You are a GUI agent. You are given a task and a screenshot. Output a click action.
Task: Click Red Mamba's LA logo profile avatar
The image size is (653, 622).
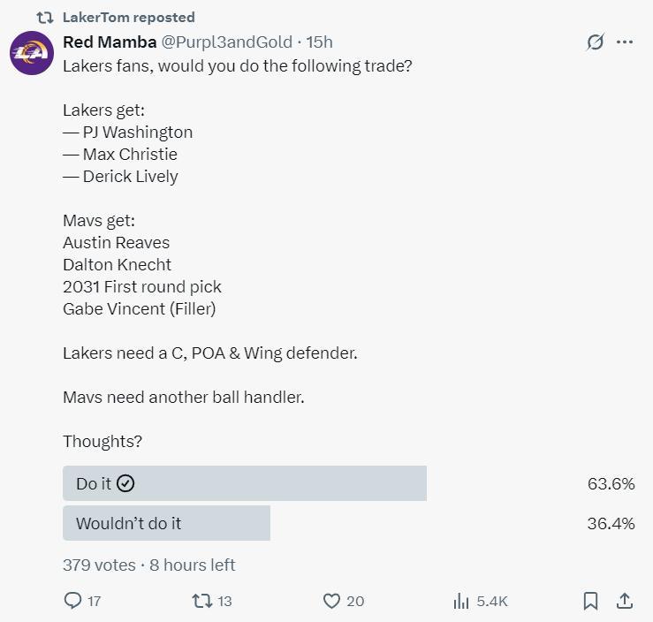32,53
